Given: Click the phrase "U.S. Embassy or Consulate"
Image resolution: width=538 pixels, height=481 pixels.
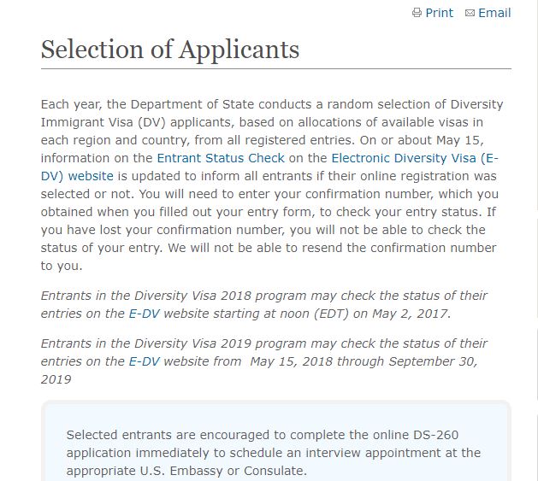Looking at the screenshot, I should point(222,471).
